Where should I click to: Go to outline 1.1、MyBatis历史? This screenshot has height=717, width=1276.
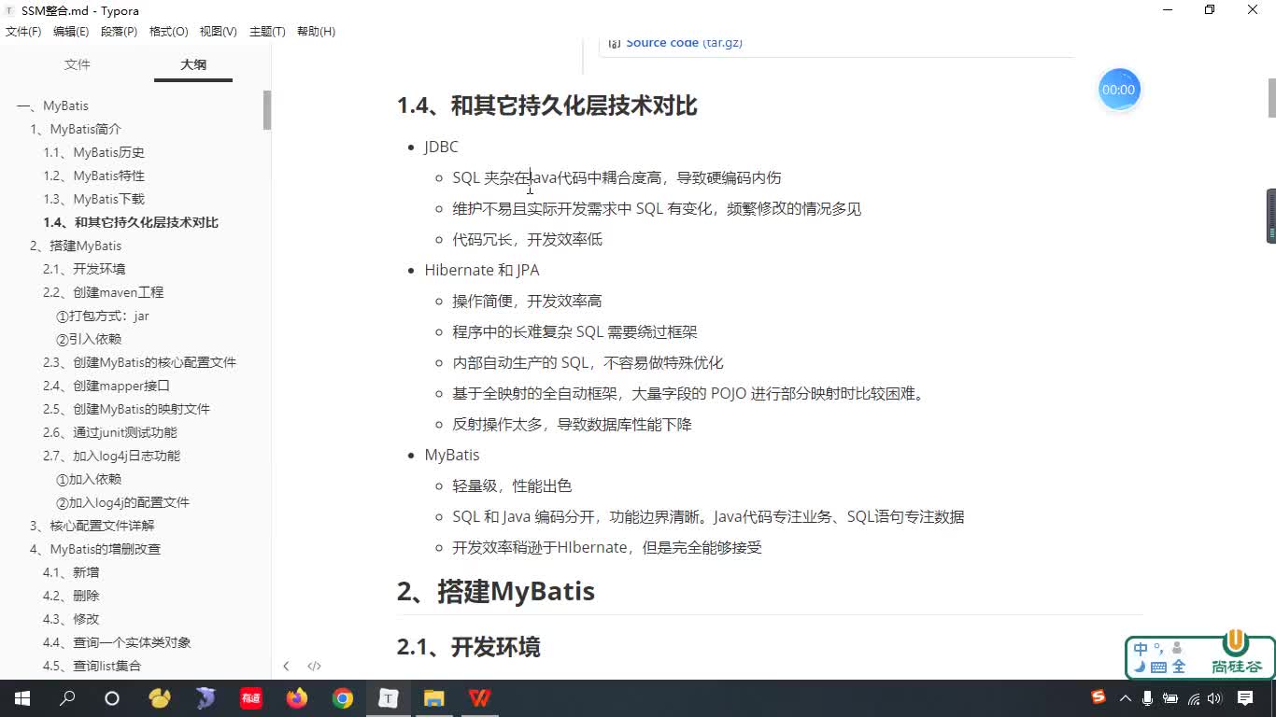click(x=93, y=152)
